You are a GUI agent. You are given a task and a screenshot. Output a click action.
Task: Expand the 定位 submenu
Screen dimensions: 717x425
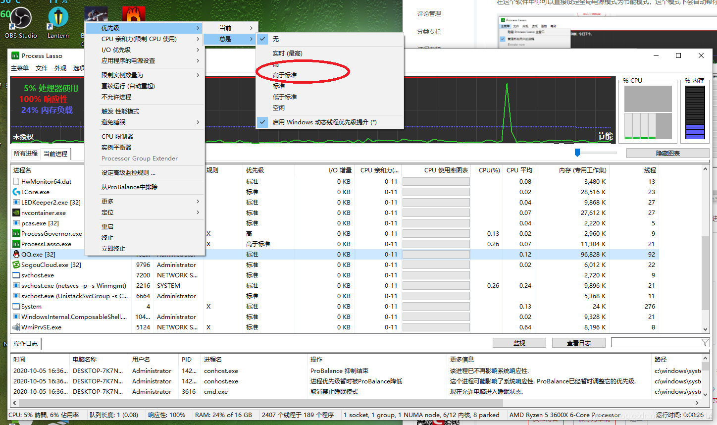coord(145,212)
